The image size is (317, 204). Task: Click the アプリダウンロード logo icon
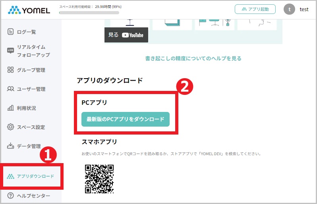click(x=10, y=176)
